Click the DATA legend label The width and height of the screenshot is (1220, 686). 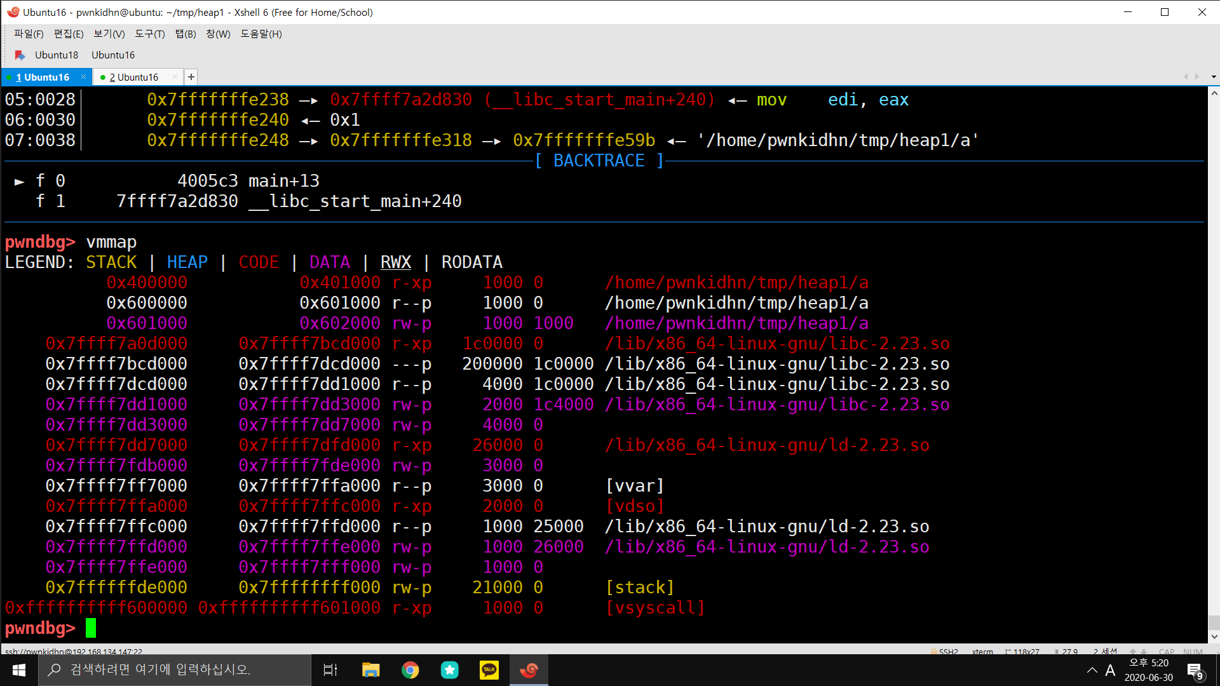tap(330, 262)
